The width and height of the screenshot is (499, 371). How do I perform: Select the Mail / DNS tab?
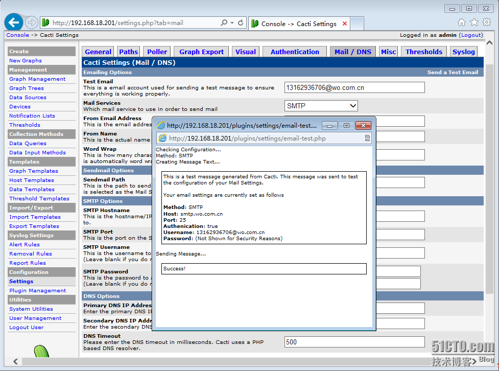coord(352,52)
